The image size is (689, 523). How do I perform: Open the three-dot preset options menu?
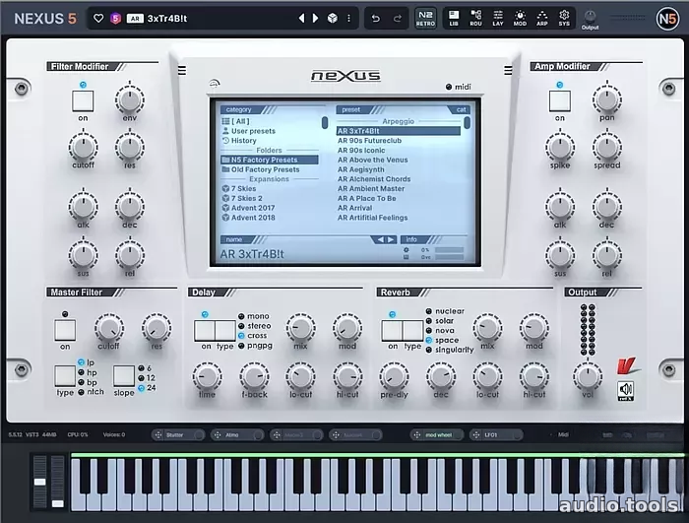(x=348, y=19)
